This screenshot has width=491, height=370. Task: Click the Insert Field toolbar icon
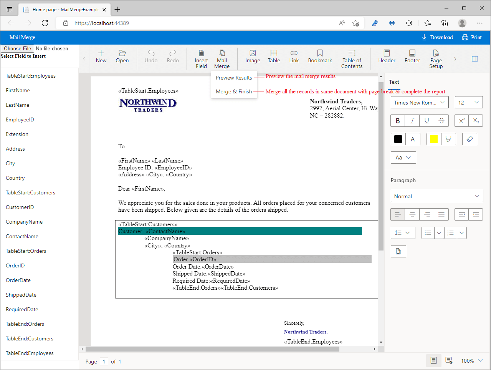[201, 58]
